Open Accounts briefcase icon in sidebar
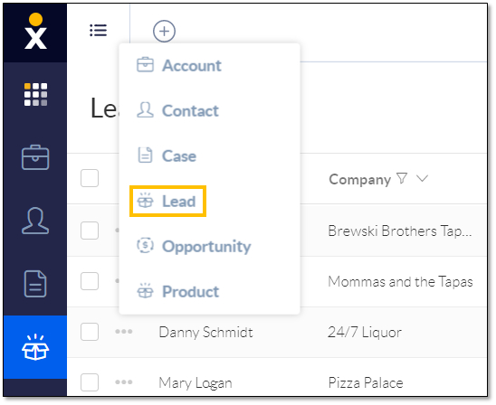 click(x=35, y=157)
